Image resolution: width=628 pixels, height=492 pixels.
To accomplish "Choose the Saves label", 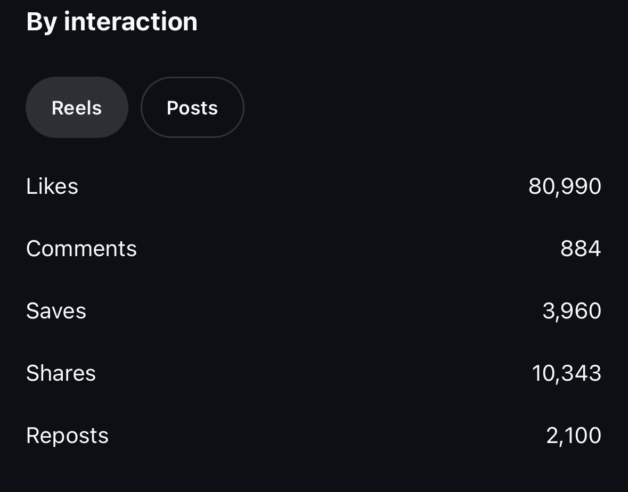I will pos(56,311).
